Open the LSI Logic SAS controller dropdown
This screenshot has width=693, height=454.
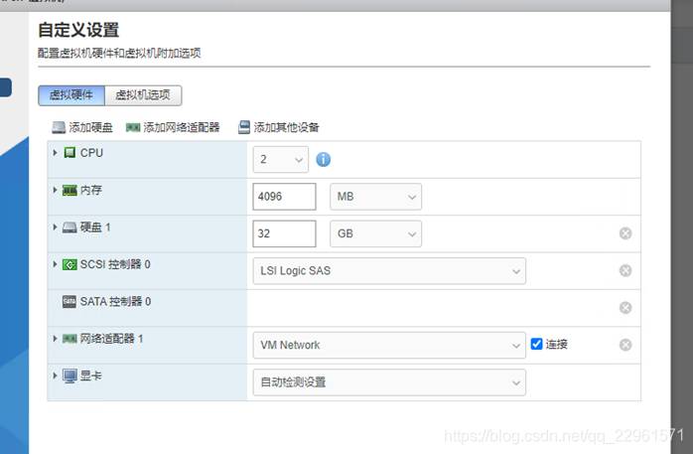388,270
